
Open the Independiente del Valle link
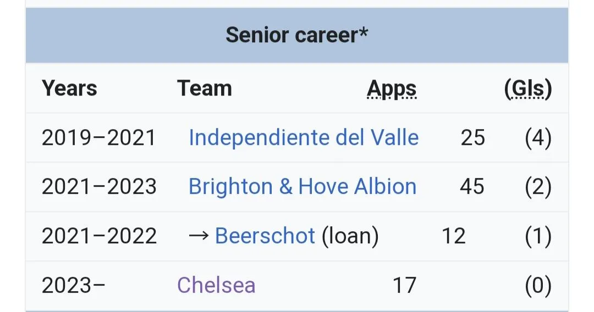pos(303,138)
